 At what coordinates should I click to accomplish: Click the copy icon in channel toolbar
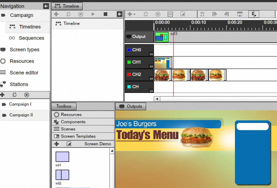coord(145,14)
